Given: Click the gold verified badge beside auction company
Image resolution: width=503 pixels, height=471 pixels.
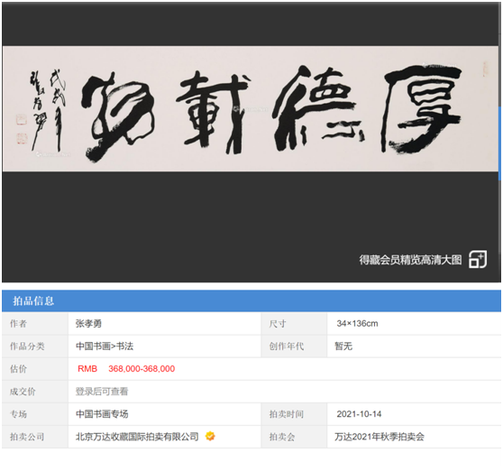Looking at the screenshot, I should (210, 437).
